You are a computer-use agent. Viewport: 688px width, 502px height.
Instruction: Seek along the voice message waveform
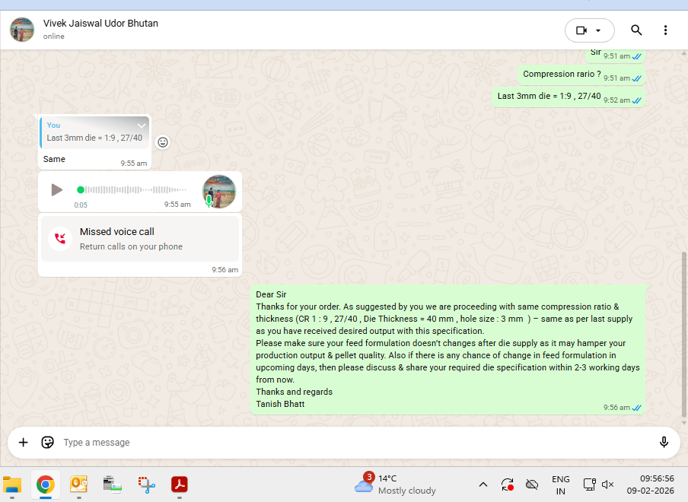point(133,189)
